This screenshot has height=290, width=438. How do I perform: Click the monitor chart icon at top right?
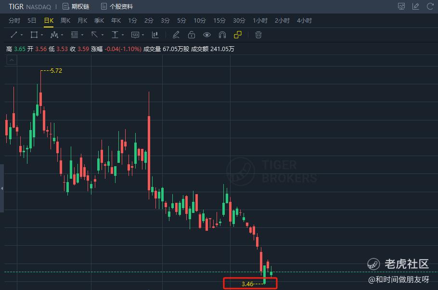tap(401, 6)
